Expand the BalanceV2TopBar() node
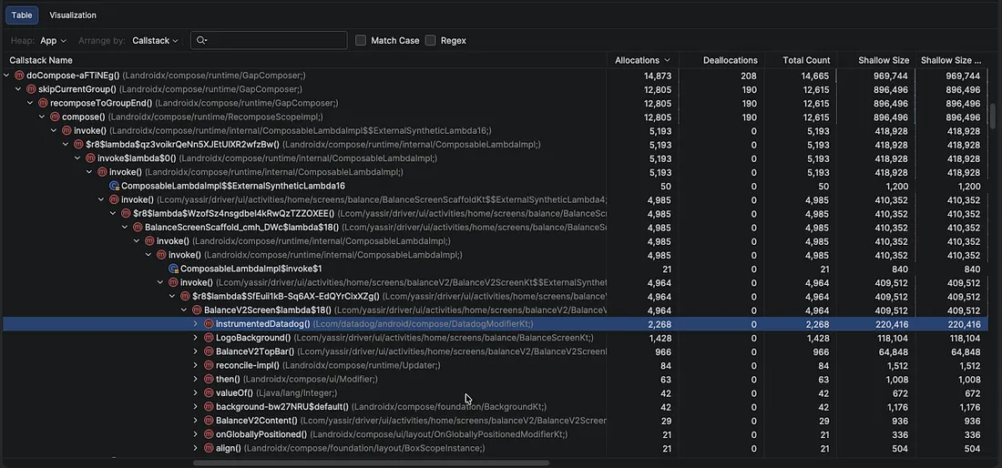Image resolution: width=1002 pixels, height=468 pixels. tap(196, 351)
